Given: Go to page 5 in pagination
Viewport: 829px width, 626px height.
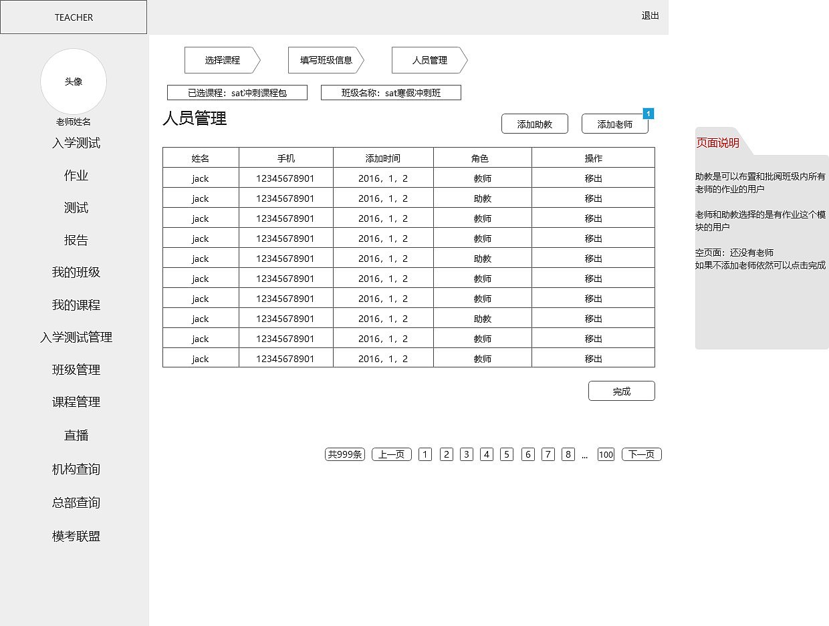Looking at the screenshot, I should (x=507, y=454).
